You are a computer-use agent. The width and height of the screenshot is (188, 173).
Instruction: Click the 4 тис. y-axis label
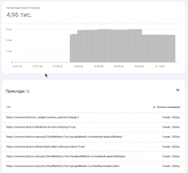click(x=9, y=40)
